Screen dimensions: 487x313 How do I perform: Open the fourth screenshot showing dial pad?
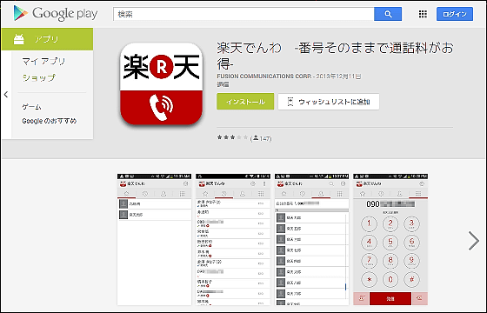(x=390, y=239)
